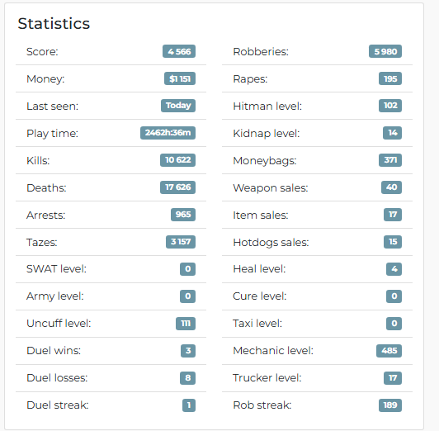Select the Money badge showing $1 151
The width and height of the screenshot is (439, 431).
180,78
